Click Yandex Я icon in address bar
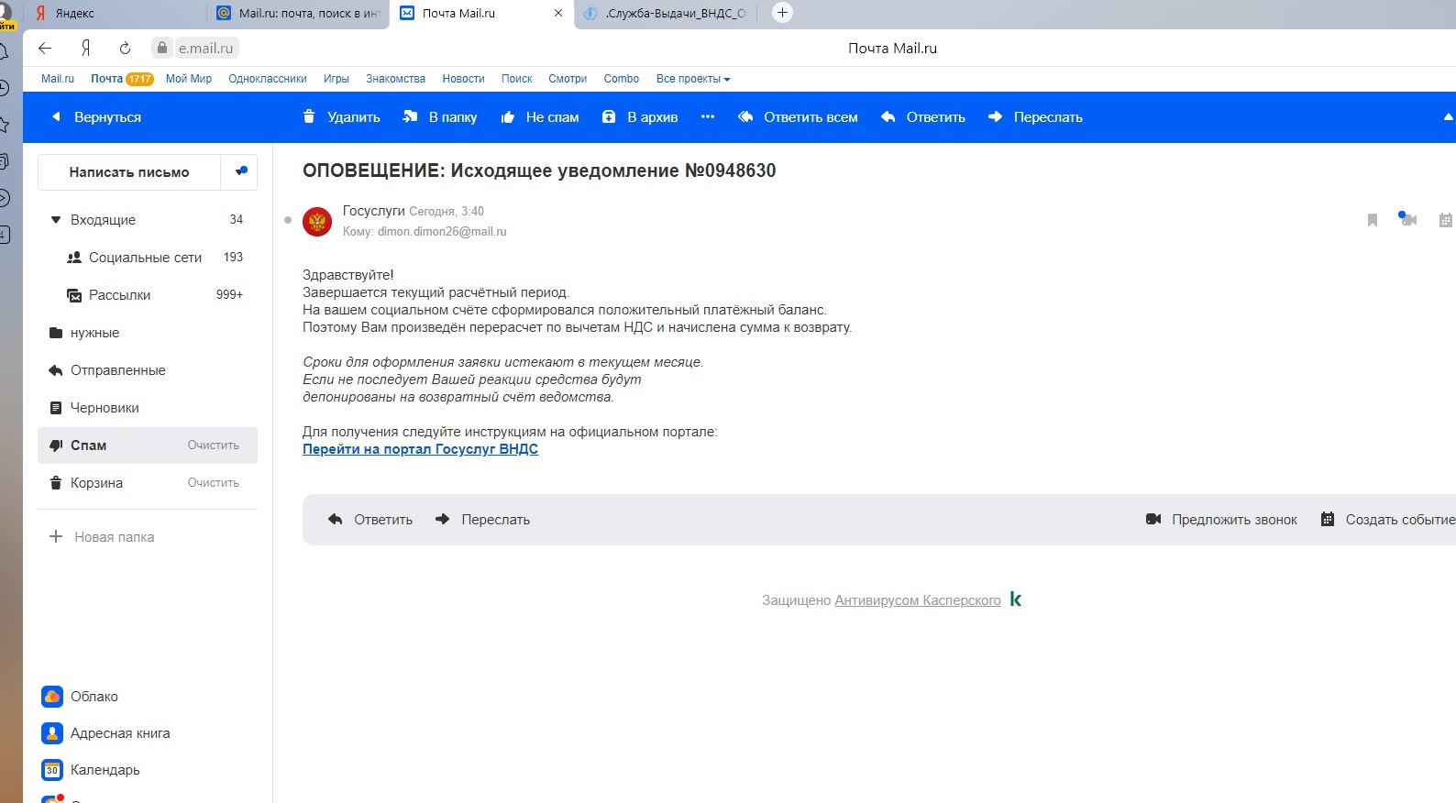Viewport: 1456px width, 803px height. point(85,48)
